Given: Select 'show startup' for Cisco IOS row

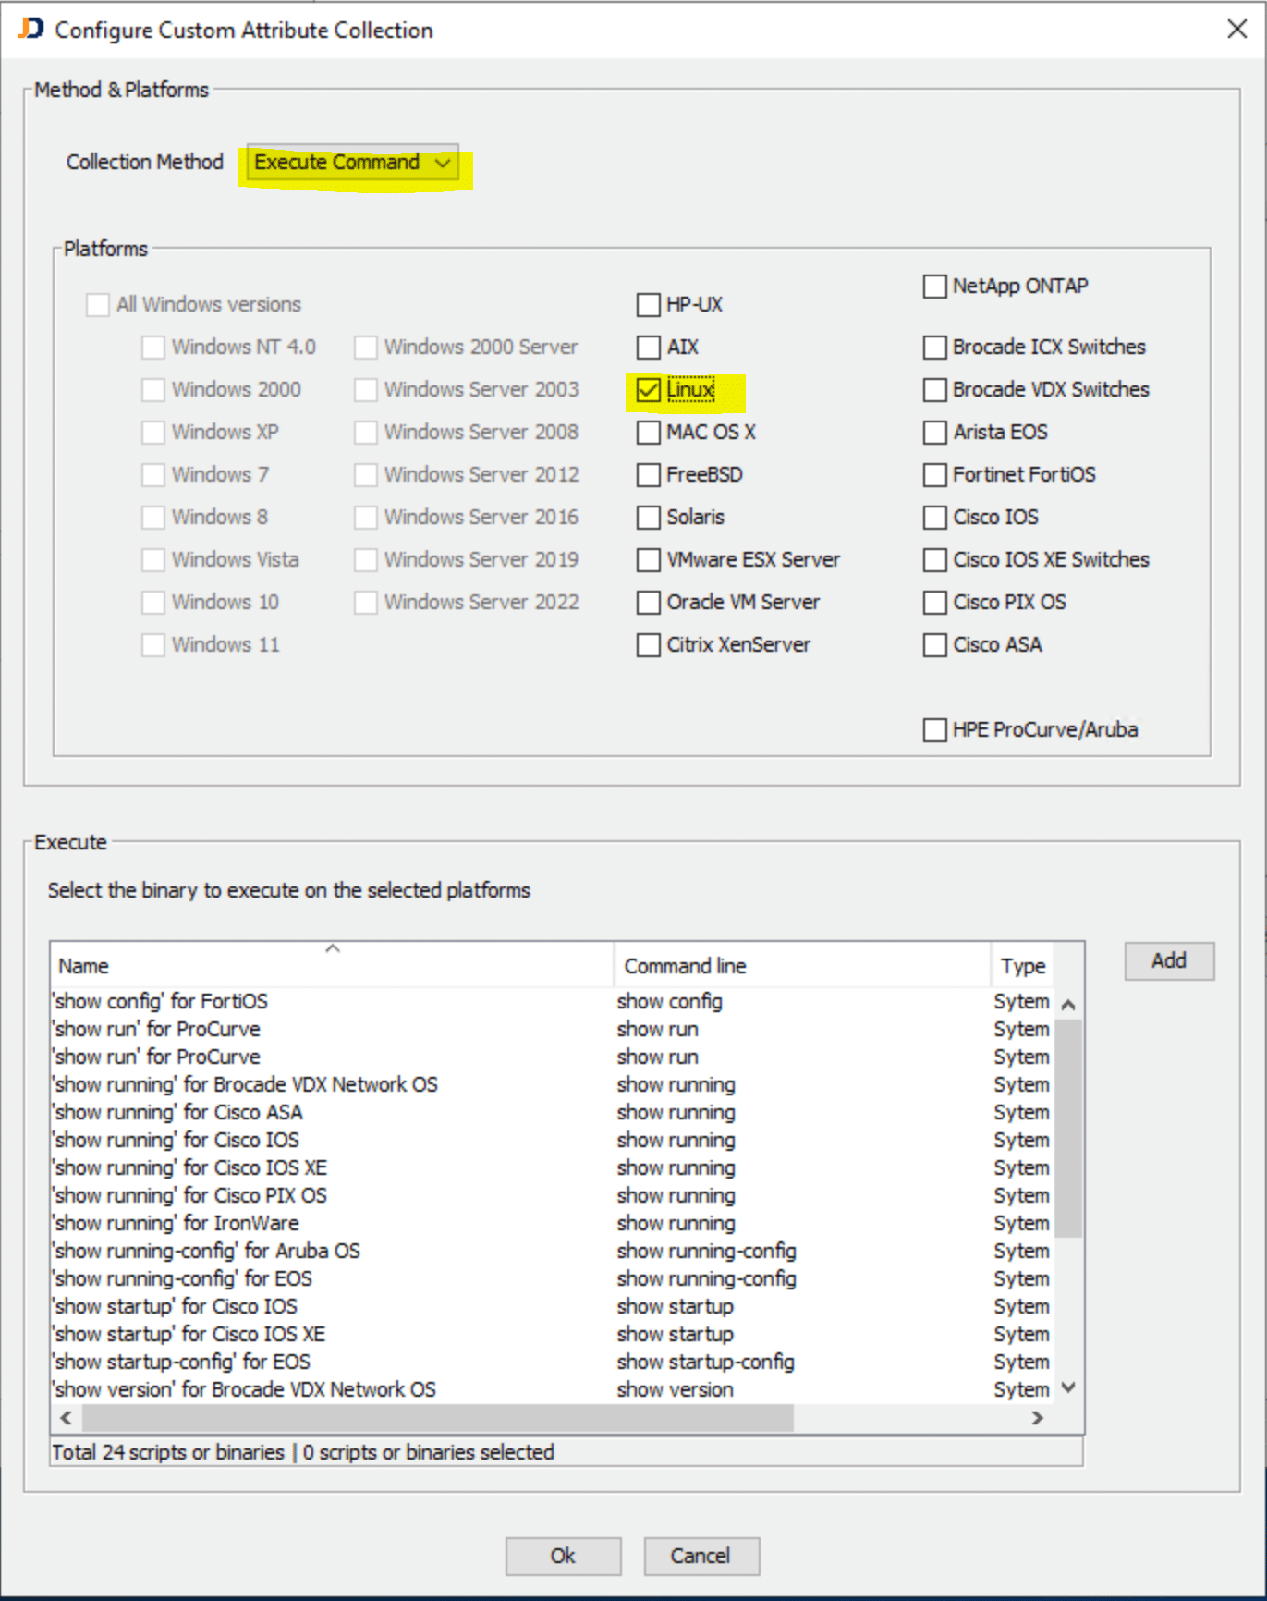Looking at the screenshot, I should (552, 1307).
